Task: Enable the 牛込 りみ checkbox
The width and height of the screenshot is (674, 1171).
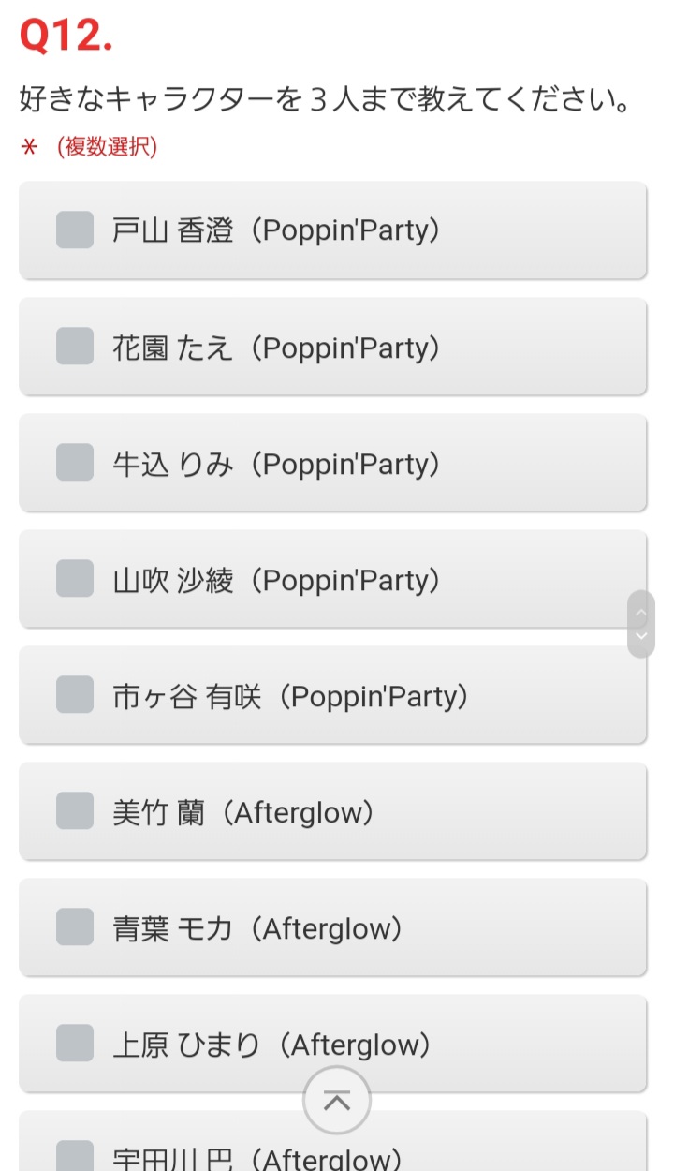Action: click(x=75, y=463)
